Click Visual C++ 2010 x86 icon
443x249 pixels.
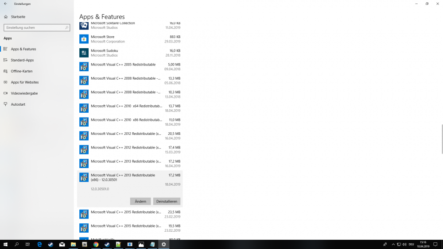pyautogui.click(x=84, y=122)
